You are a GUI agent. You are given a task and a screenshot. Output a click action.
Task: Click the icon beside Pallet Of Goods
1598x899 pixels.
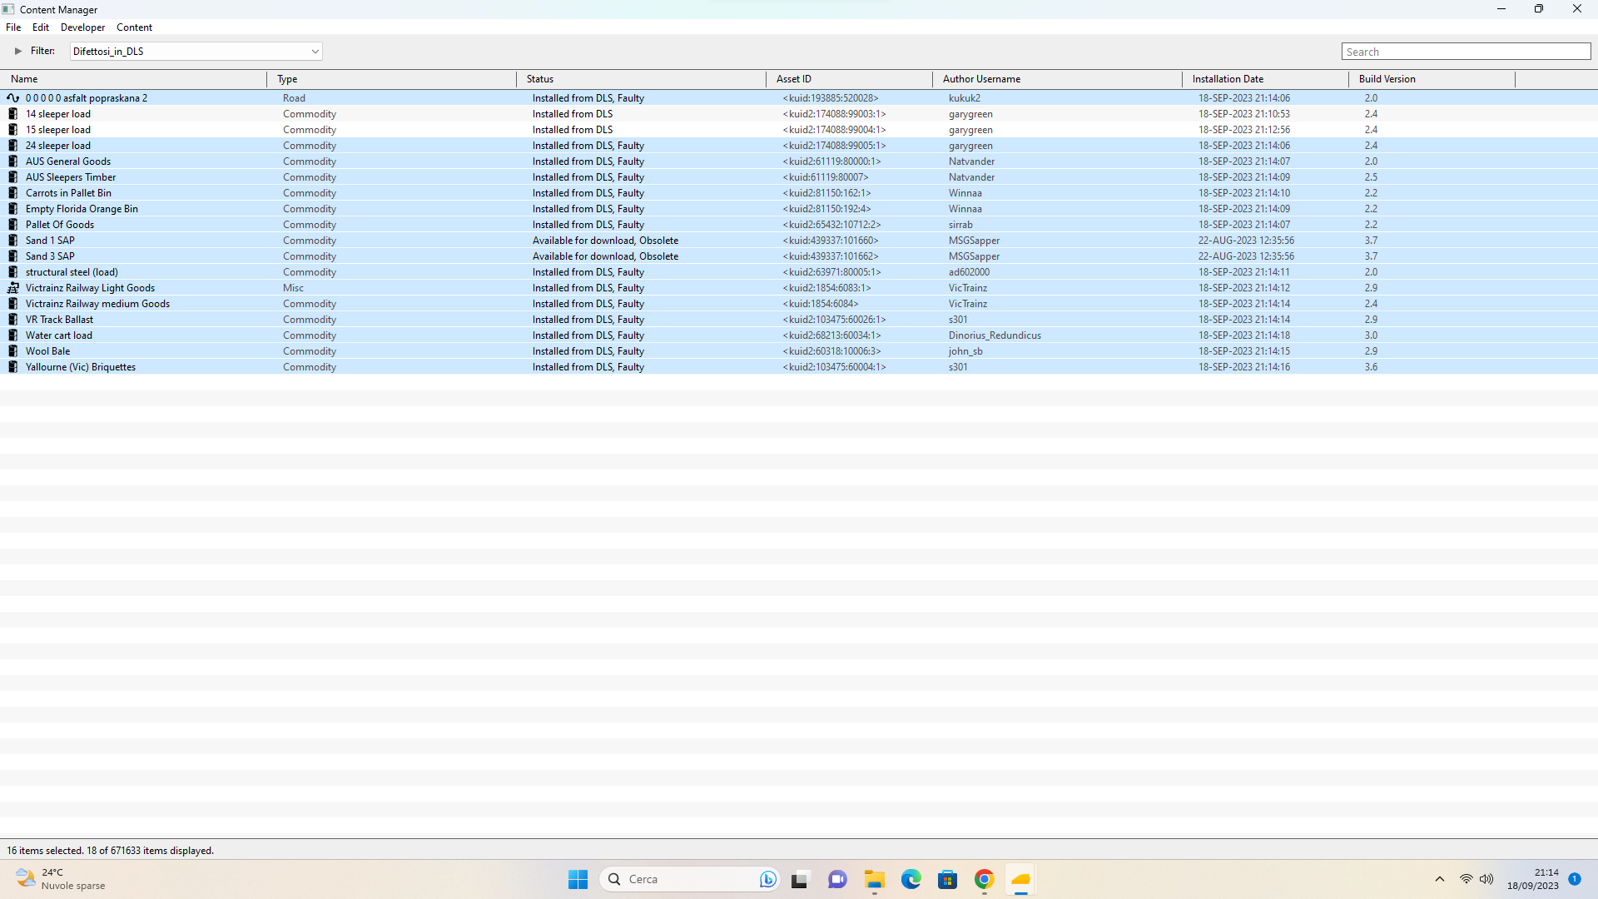coord(12,225)
